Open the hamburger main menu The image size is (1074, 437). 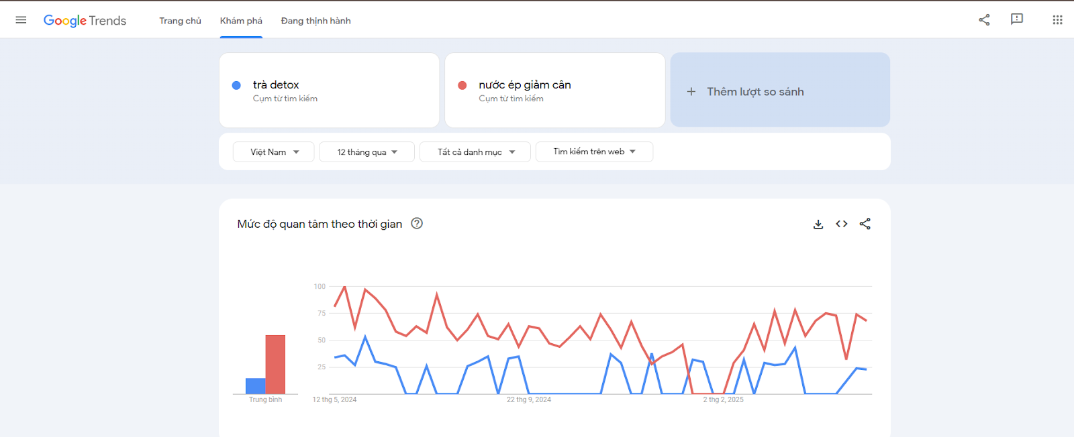pyautogui.click(x=21, y=20)
